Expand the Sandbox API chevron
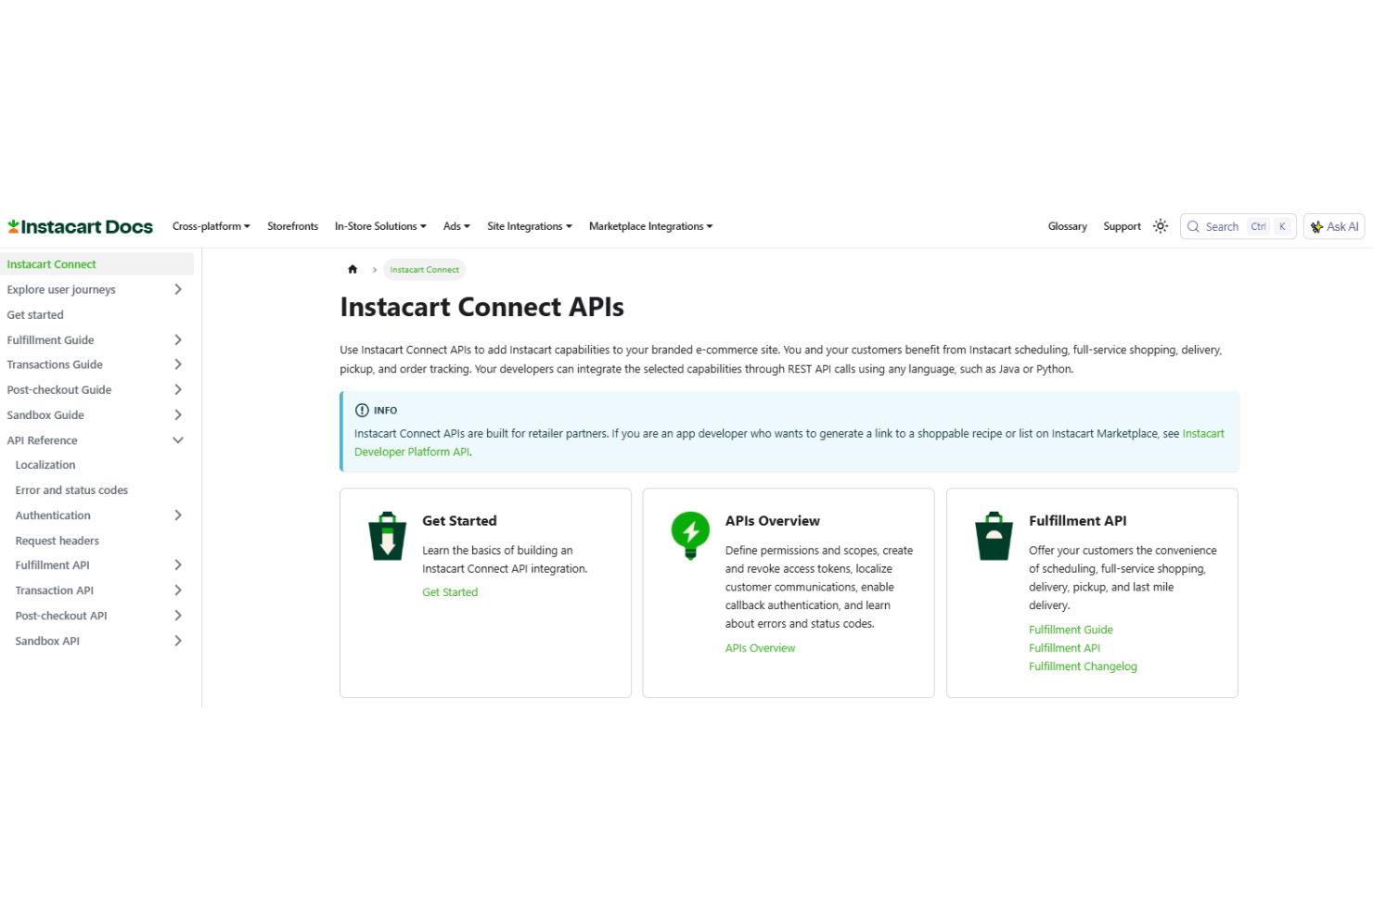The image size is (1373, 915). [x=178, y=641]
